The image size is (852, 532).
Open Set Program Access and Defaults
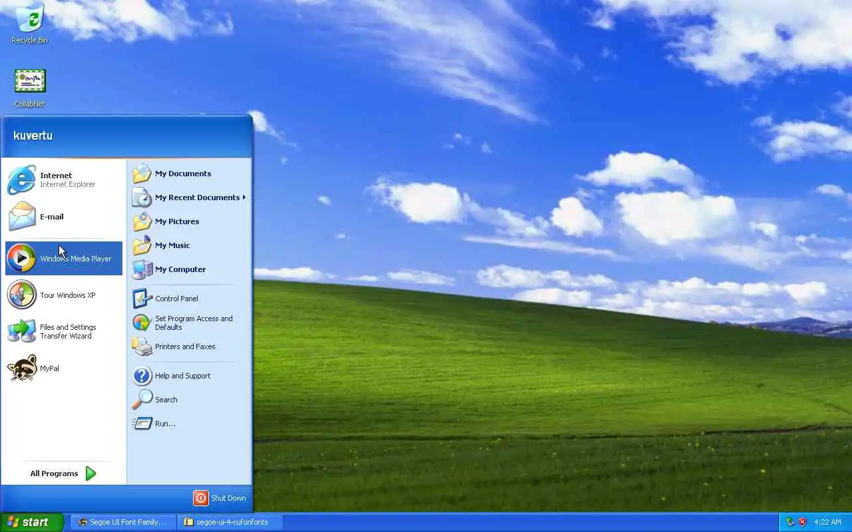click(189, 323)
